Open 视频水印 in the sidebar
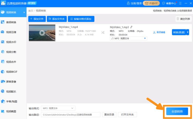 click(x=11, y=42)
